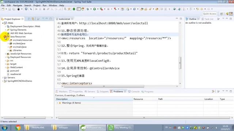Expand Deployment Descriptor: JWeb node

[5, 27]
